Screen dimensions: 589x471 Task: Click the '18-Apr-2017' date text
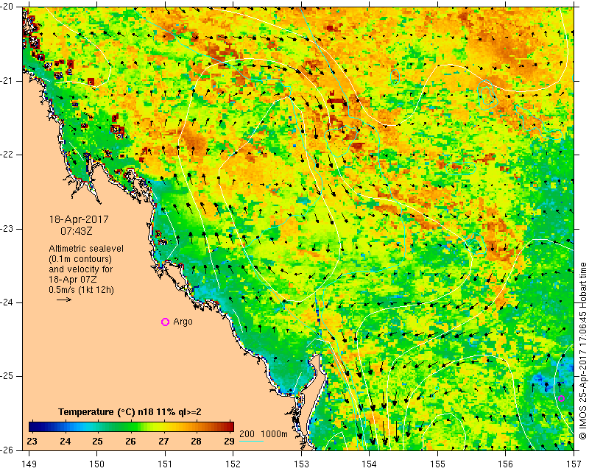click(79, 219)
